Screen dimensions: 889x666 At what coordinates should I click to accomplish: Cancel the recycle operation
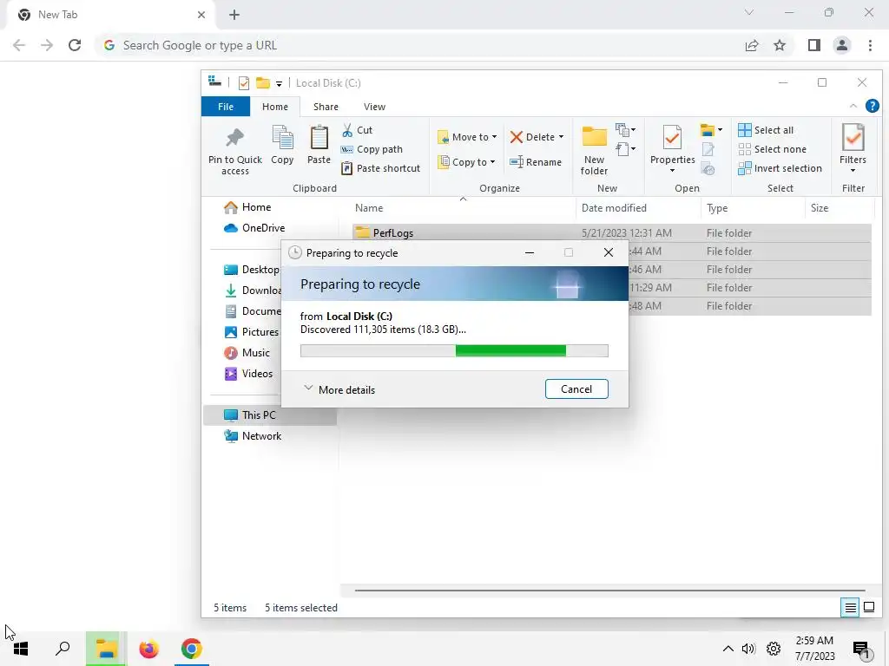576,389
